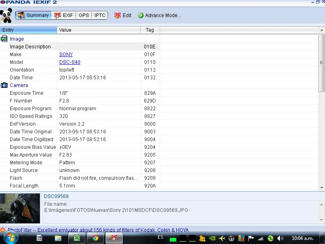
Task: Open the Summary tab
Action: pyautogui.click(x=33, y=15)
